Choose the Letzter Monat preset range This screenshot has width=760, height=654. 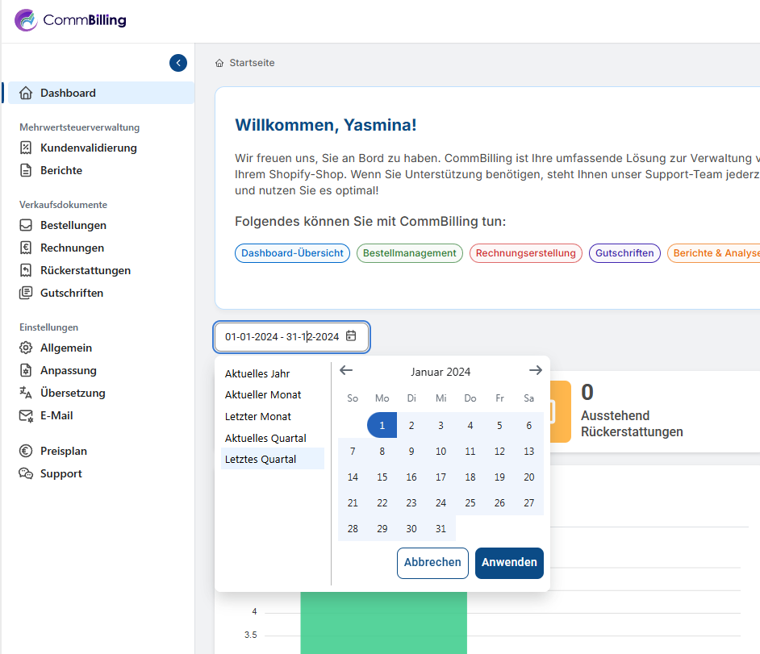[258, 416]
